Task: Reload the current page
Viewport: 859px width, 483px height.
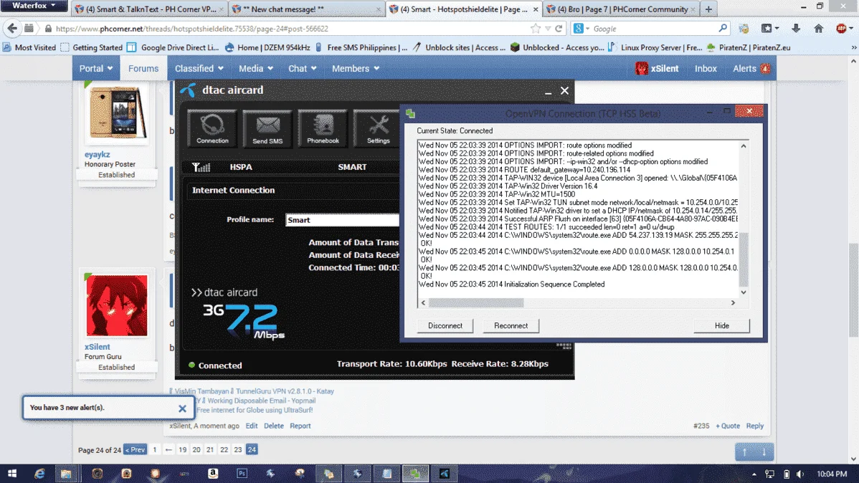Action: 559,29
